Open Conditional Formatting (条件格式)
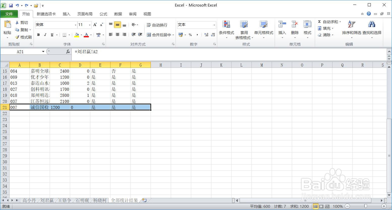 (226, 29)
